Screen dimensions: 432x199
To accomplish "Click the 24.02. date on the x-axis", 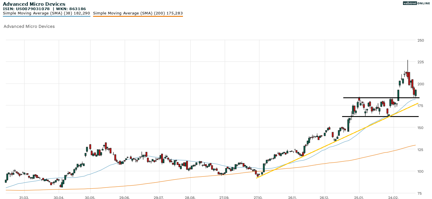I will (393, 198).
